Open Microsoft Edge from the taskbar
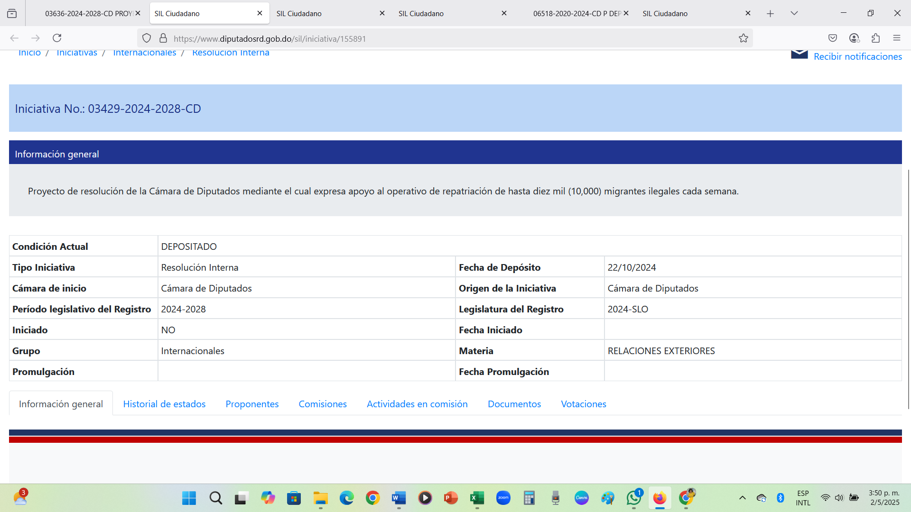Viewport: 911px width, 512px height. tap(347, 498)
